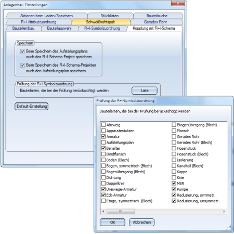Close the Anlagenbau-Einstellungen window
Viewport: 234px width, 234px height.
tap(178, 3)
